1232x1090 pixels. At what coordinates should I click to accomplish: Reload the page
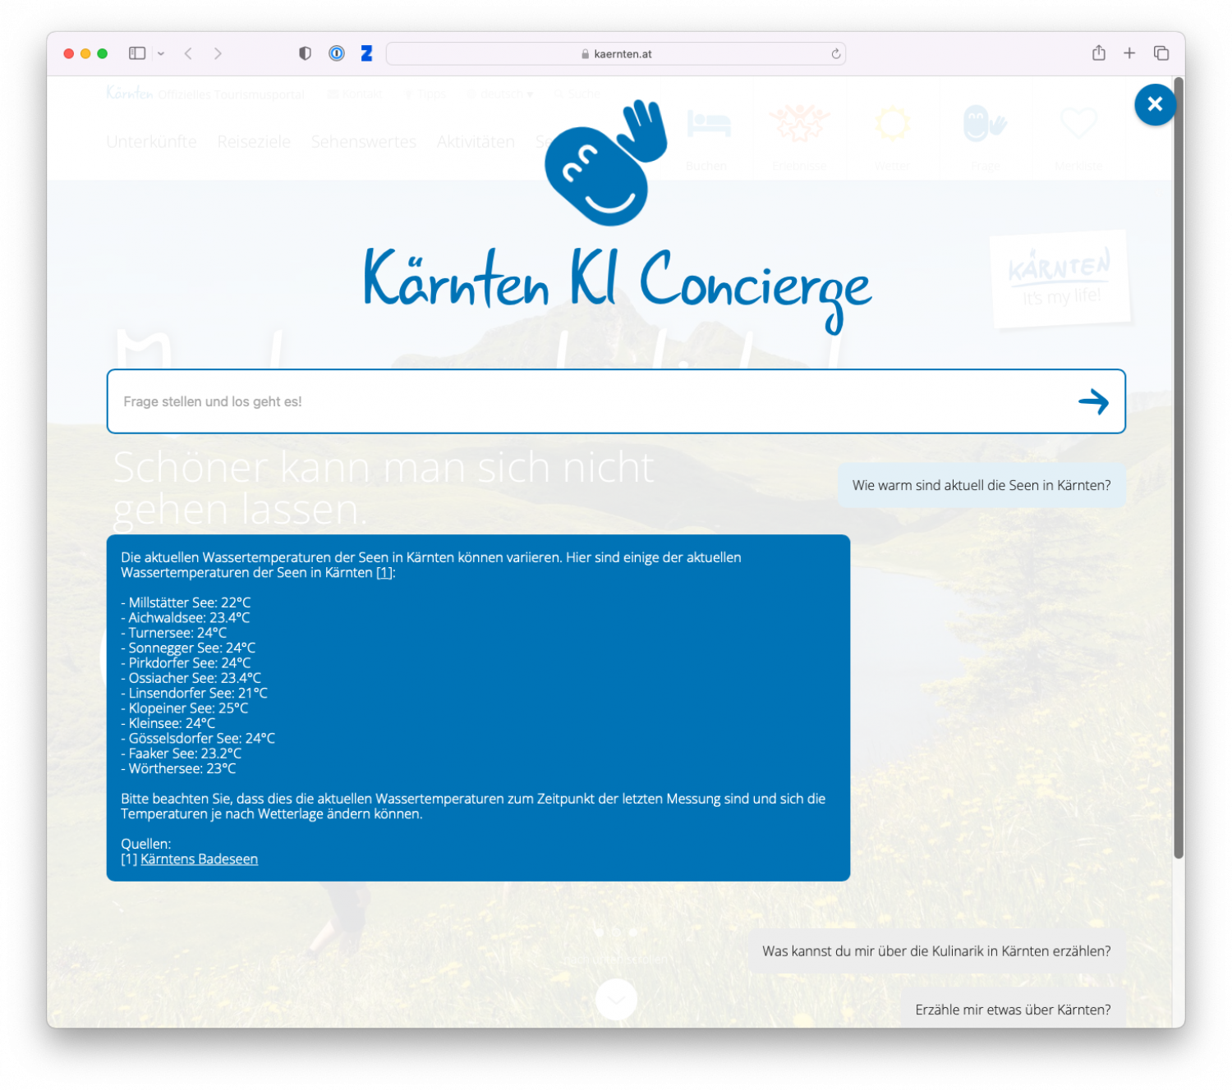coord(835,53)
